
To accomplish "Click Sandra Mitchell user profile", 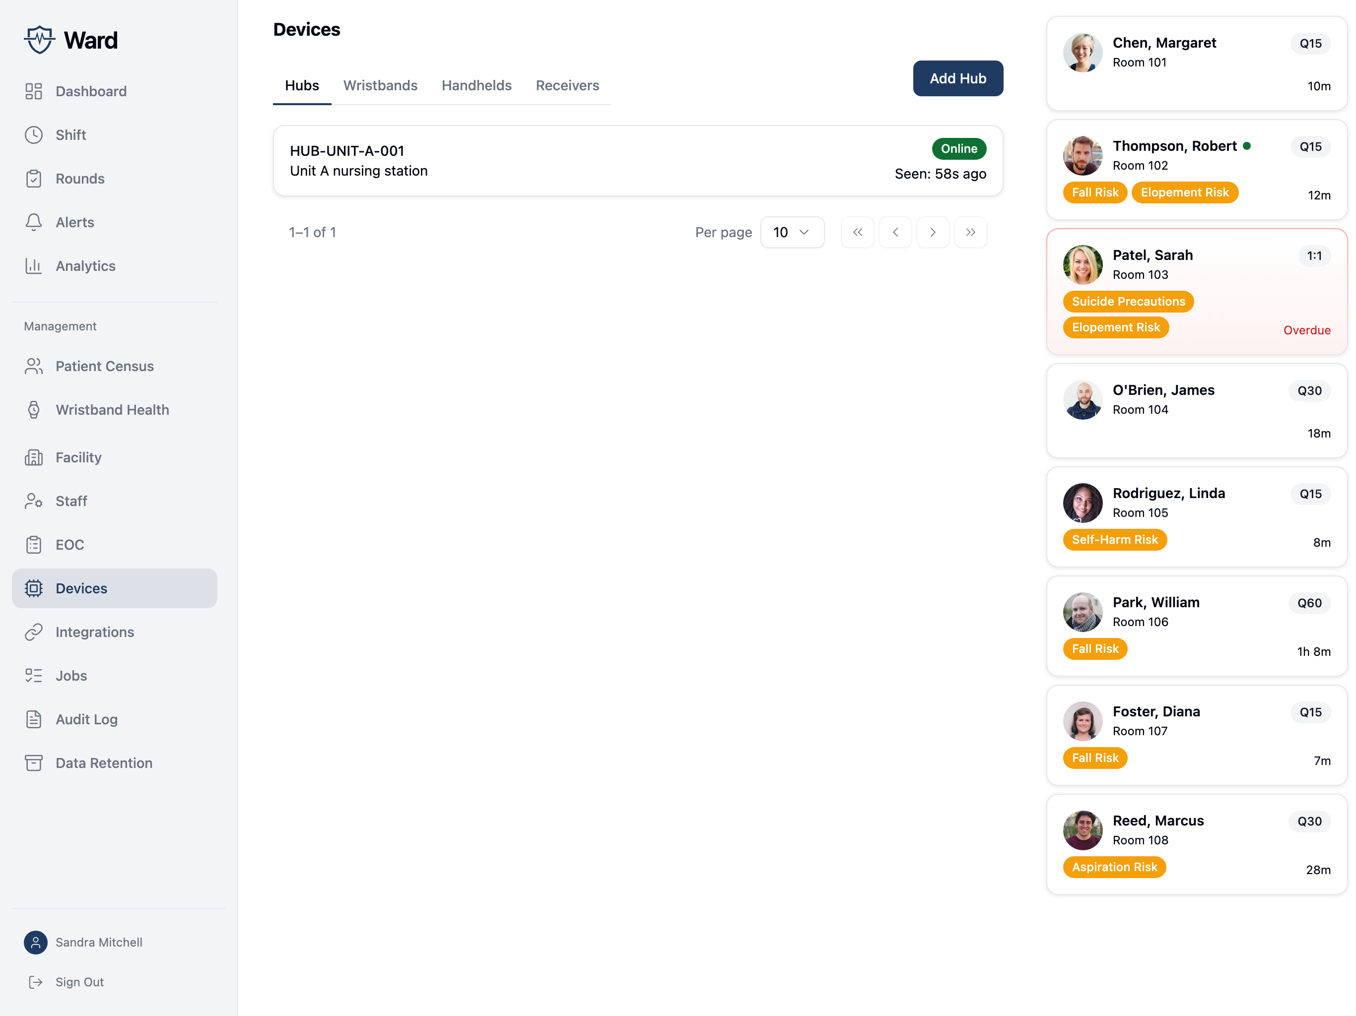I will pyautogui.click(x=83, y=943).
